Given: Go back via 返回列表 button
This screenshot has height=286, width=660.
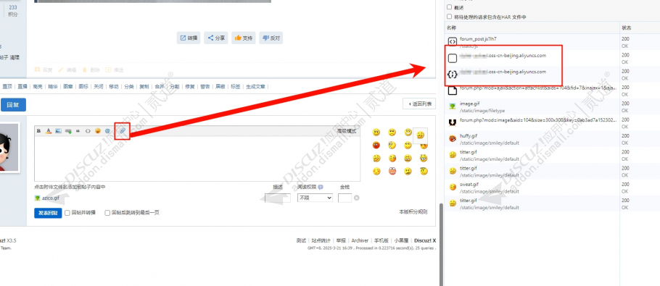Looking at the screenshot, I should click(x=418, y=104).
